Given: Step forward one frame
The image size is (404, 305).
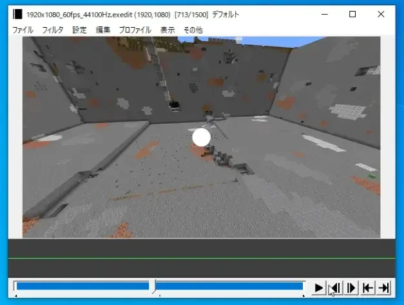Looking at the screenshot, I should (352, 288).
